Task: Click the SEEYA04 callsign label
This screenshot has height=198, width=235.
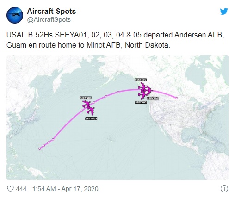Action: pos(86,98)
